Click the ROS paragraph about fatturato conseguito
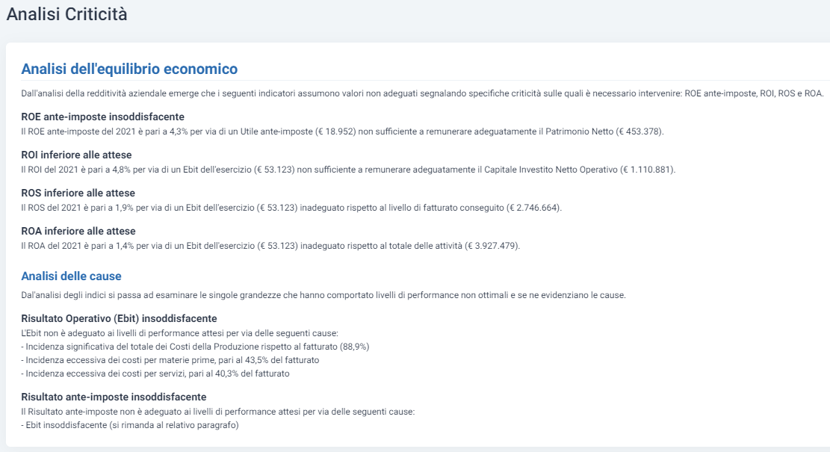The height and width of the screenshot is (452, 830). coord(291,208)
